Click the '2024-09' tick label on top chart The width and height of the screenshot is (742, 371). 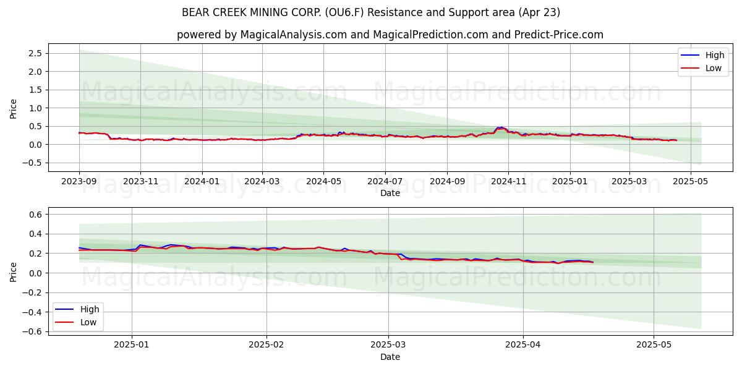(x=447, y=181)
